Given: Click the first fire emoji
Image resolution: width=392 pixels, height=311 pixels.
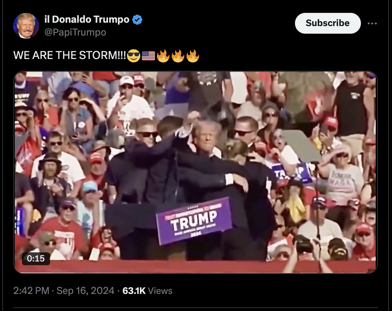Looking at the screenshot, I should [x=163, y=56].
